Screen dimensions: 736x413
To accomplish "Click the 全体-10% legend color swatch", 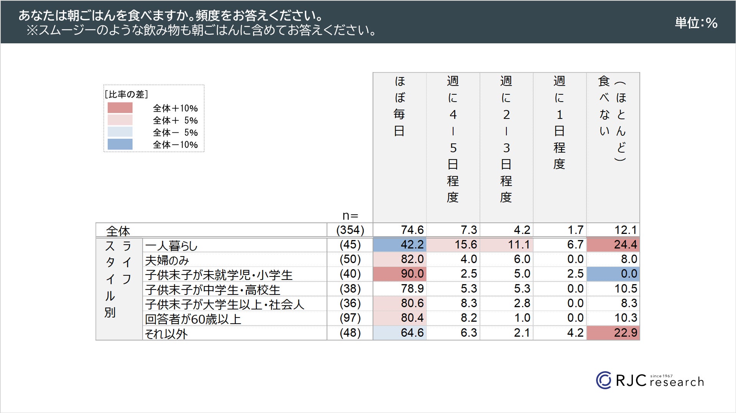I will tap(120, 145).
